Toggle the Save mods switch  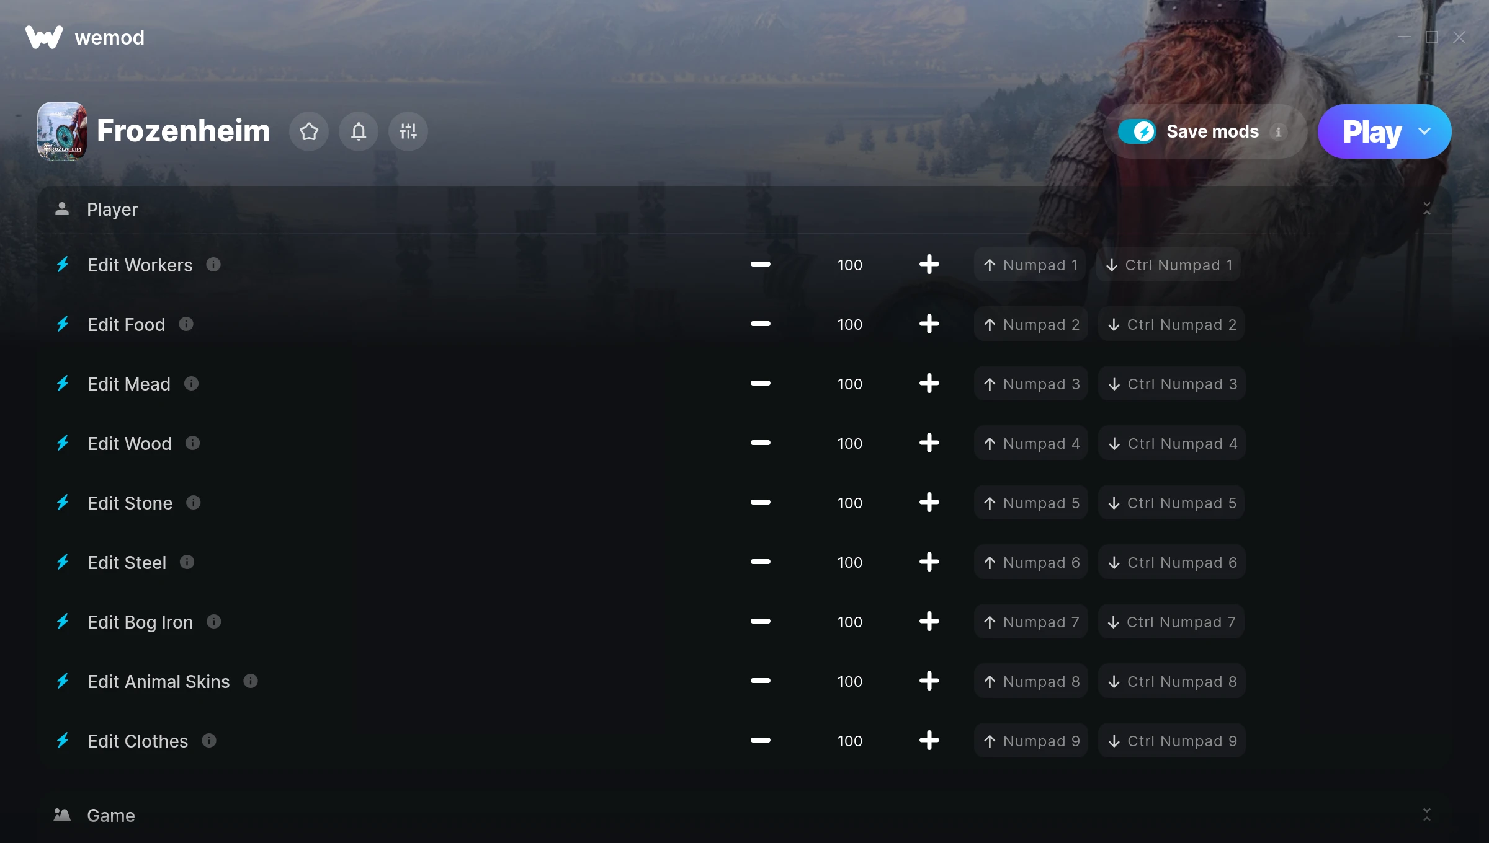pos(1137,131)
